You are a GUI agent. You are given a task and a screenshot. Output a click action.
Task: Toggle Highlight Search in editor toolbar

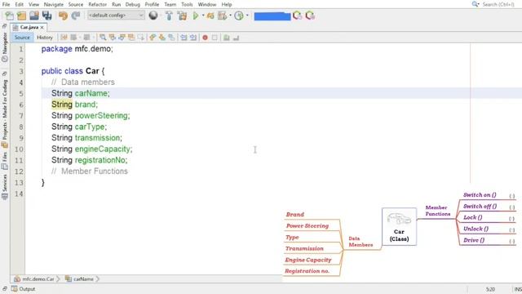tap(131, 38)
